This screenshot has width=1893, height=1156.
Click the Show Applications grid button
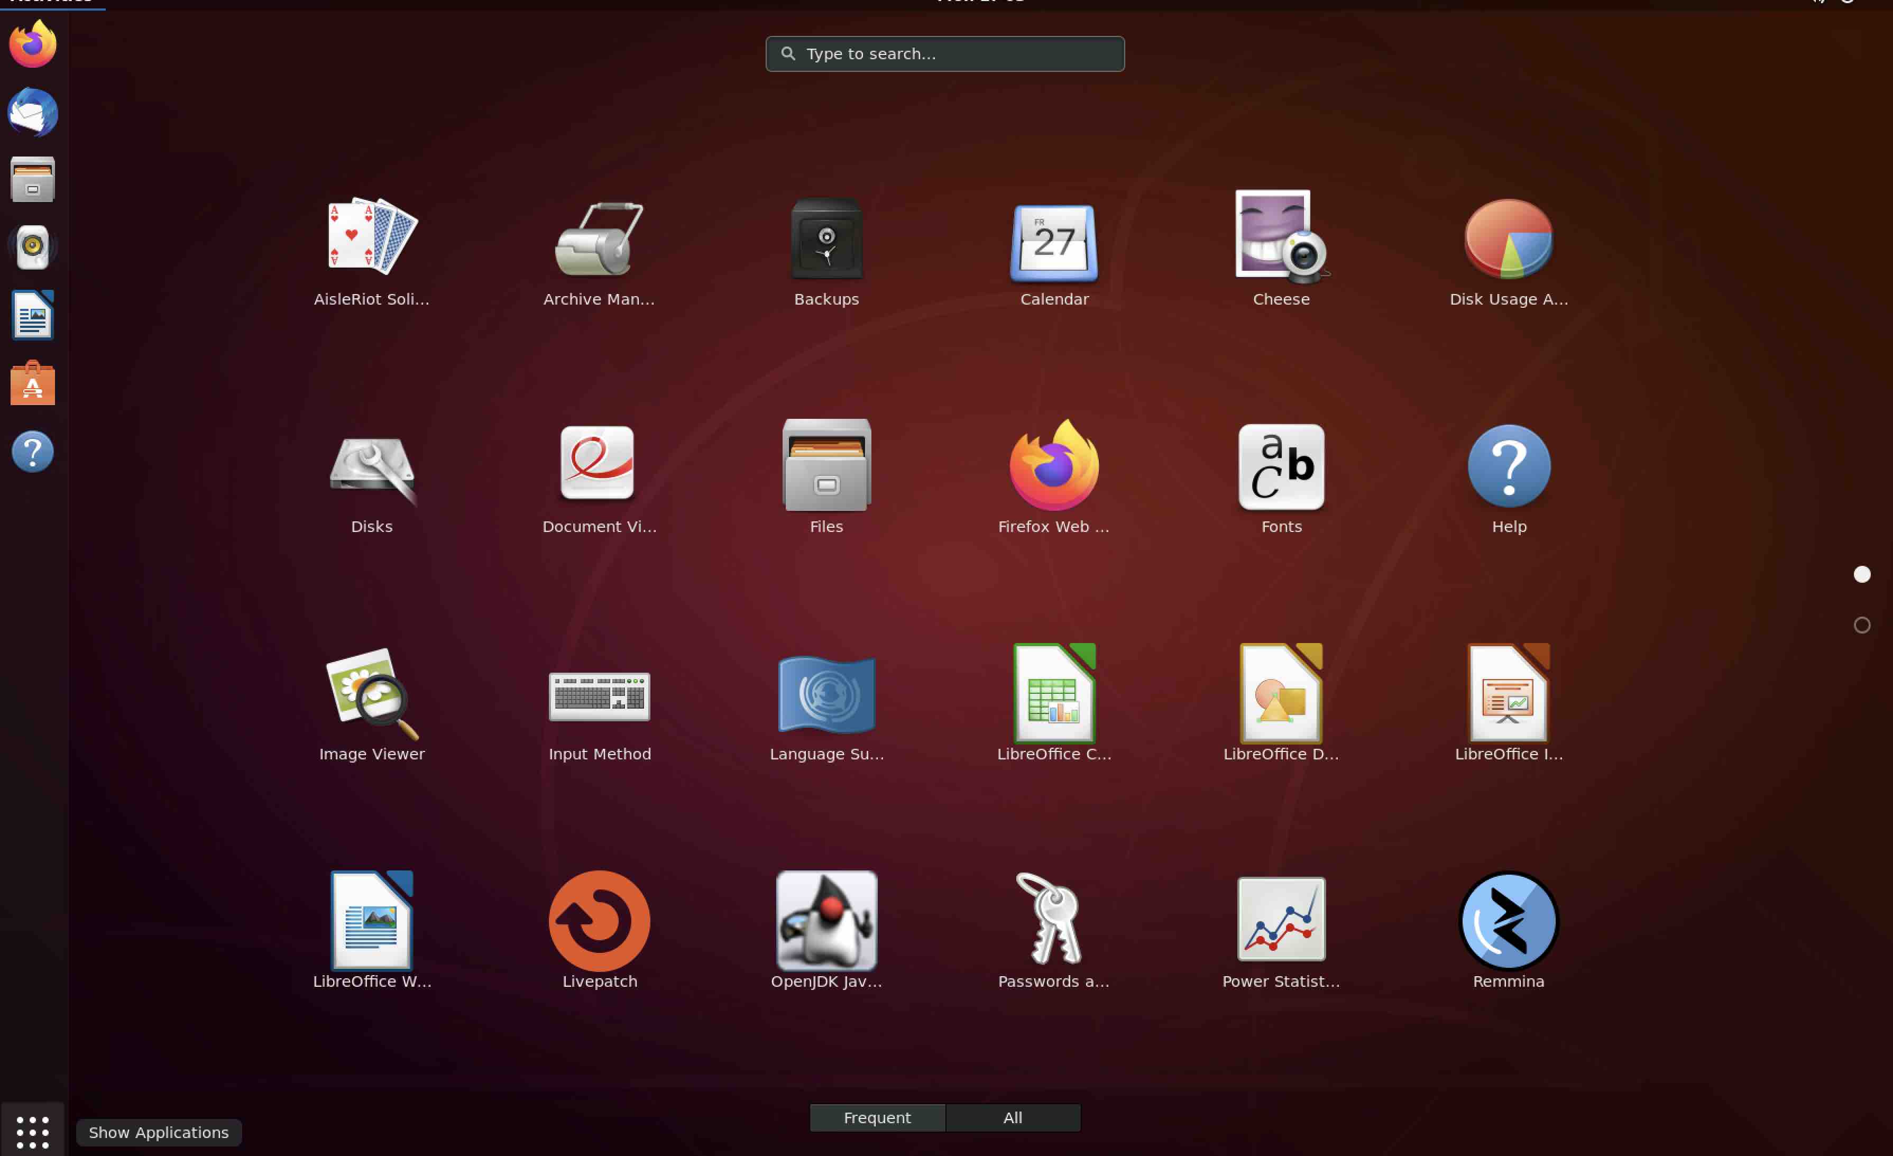click(32, 1132)
